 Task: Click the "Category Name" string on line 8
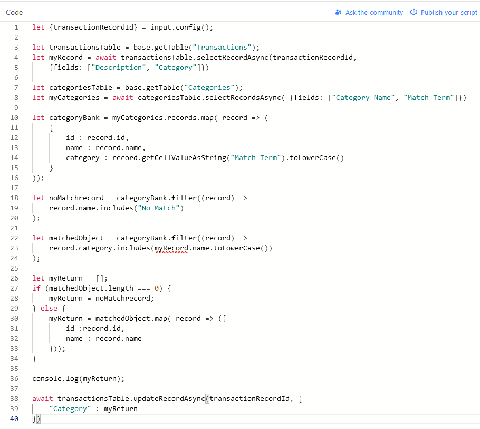pyautogui.click(x=363, y=98)
